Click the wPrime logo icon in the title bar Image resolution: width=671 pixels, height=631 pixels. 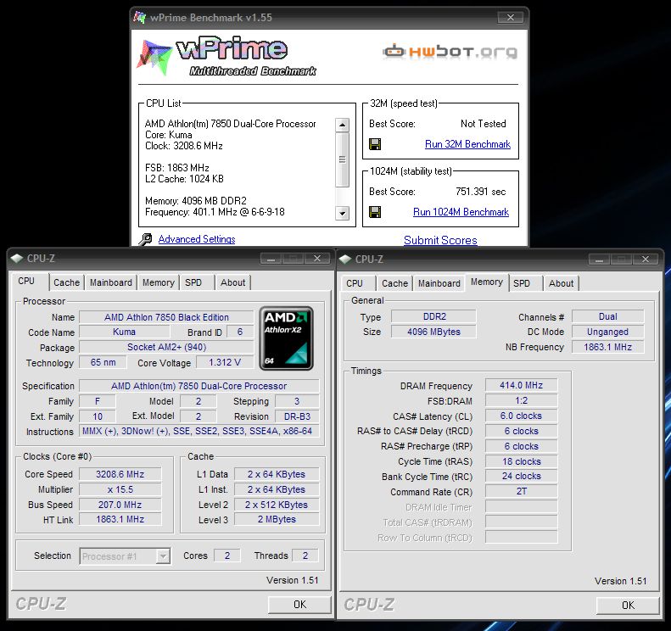[x=139, y=18]
